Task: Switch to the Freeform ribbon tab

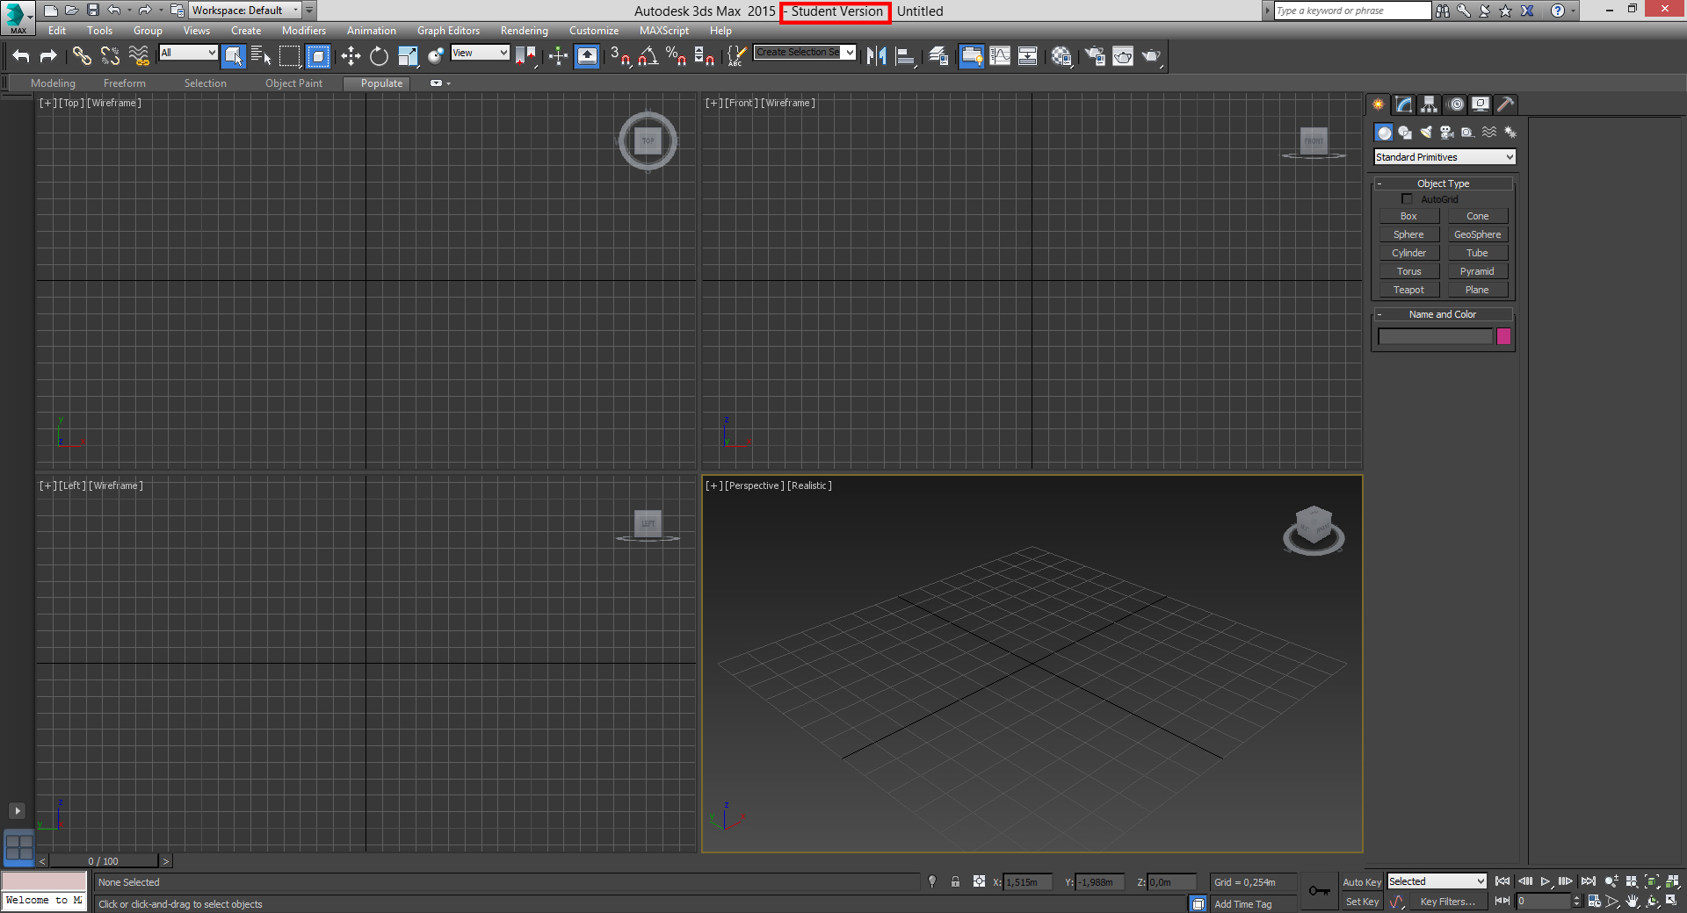Action: pos(125,83)
